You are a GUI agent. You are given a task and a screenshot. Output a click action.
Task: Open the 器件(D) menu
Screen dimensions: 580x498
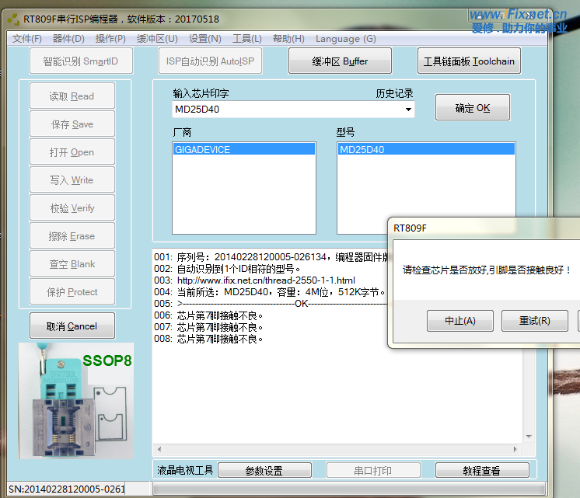coord(68,39)
